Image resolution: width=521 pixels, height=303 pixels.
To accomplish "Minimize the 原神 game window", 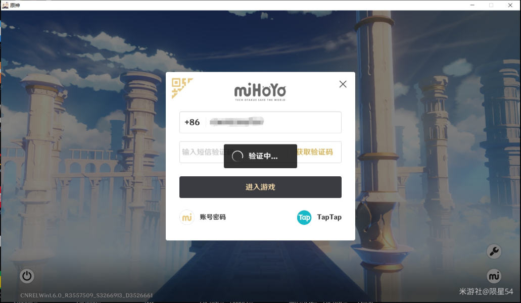I will 472,5.
